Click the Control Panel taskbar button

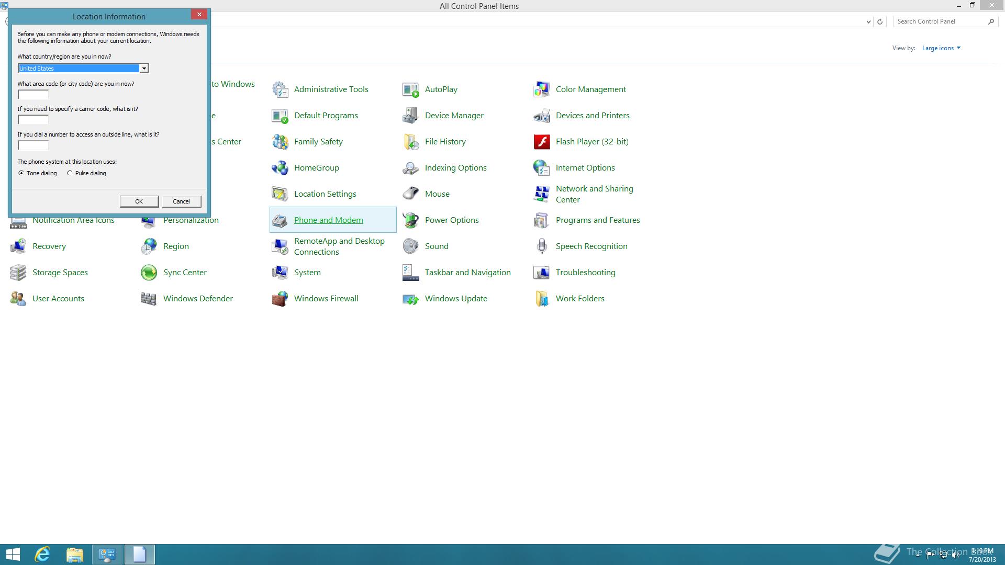click(x=107, y=555)
